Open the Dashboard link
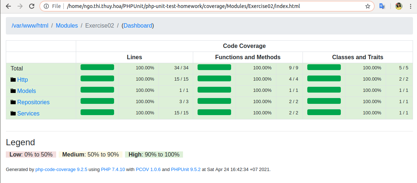Image resolution: width=417 pixels, height=183 pixels. 138,26
